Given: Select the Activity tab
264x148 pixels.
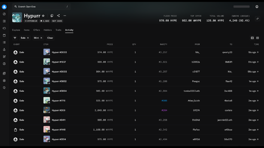Looking at the screenshot, I should [x=69, y=30].
